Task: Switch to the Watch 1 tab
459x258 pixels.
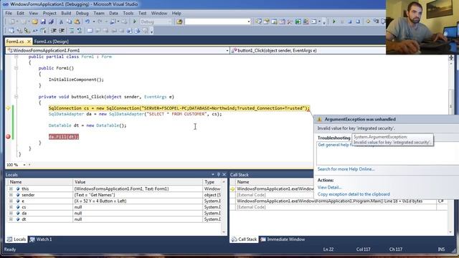Action: pos(41,239)
